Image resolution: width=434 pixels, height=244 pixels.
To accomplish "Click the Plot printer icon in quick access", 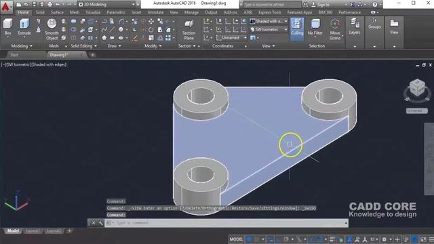I will pos(50,5).
